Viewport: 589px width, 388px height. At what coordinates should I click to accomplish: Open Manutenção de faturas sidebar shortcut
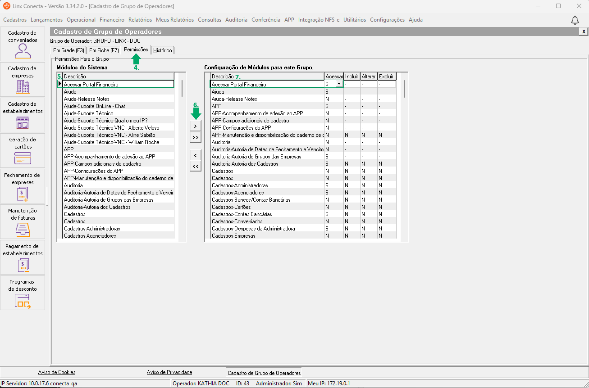23,221
